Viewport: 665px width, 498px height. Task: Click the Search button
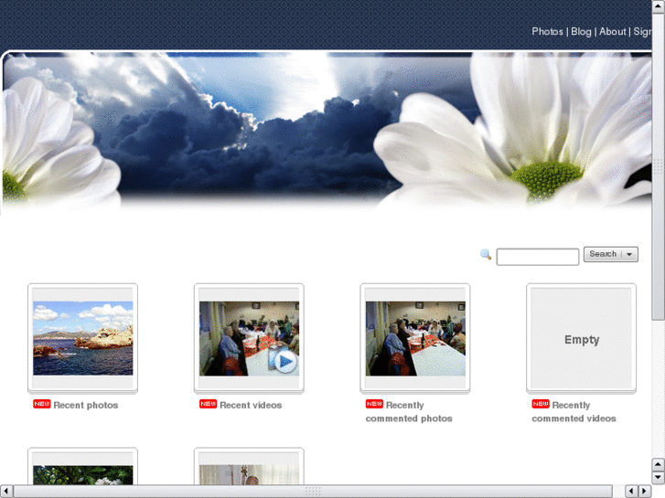[x=602, y=254]
